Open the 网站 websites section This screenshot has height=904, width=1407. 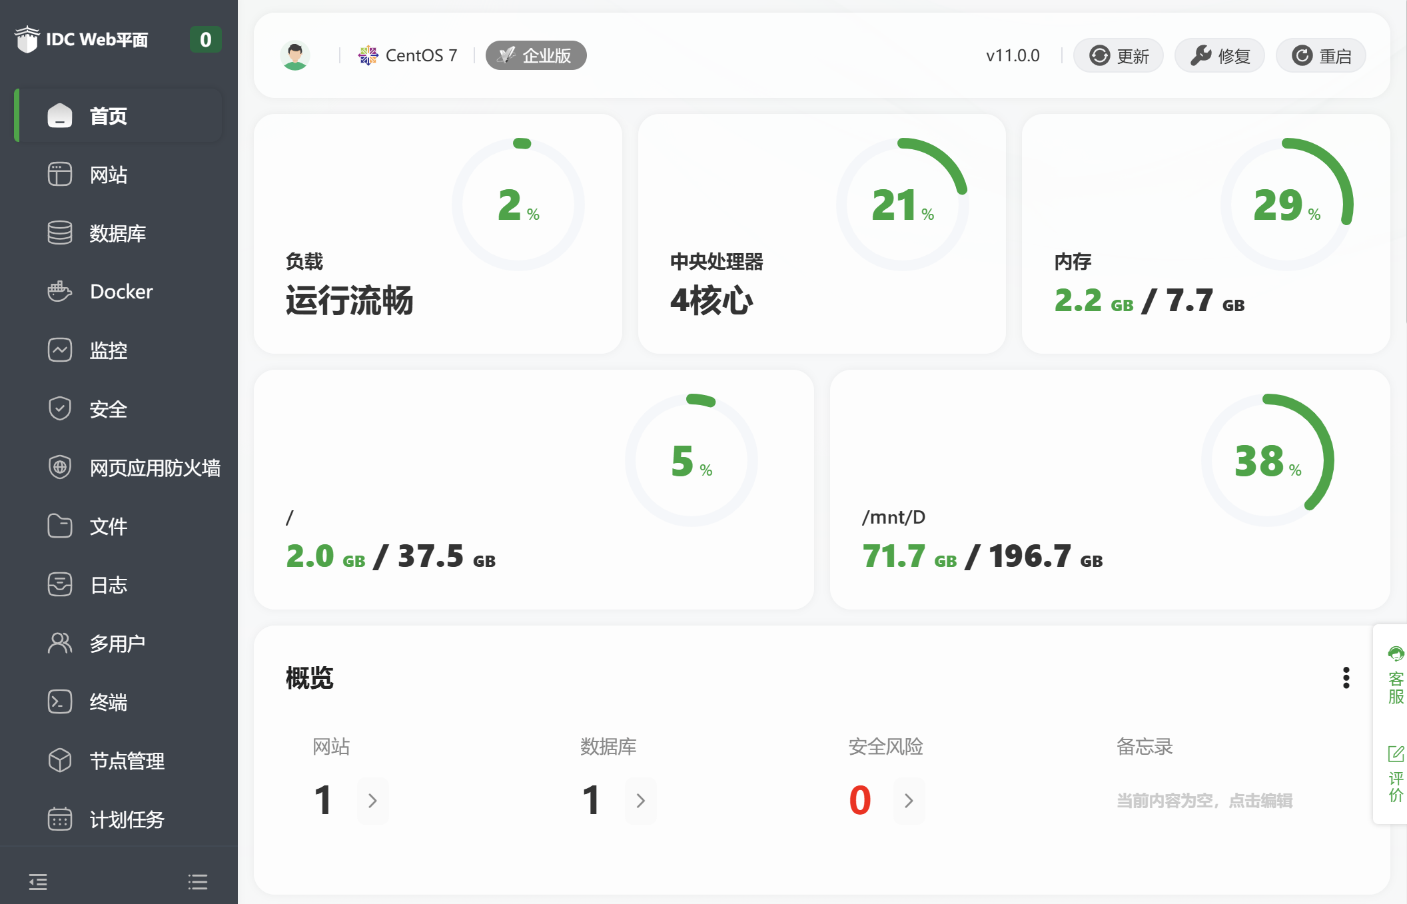119,175
